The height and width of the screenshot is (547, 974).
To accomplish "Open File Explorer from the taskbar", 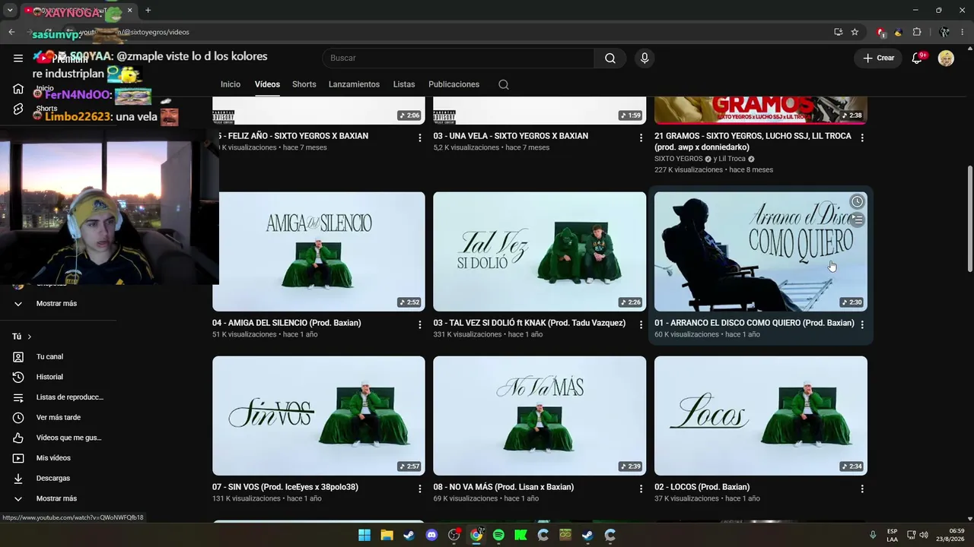I will 387,535.
